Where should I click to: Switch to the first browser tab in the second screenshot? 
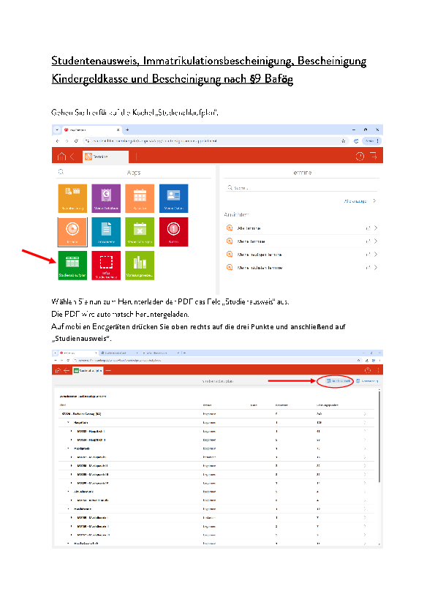click(x=77, y=353)
